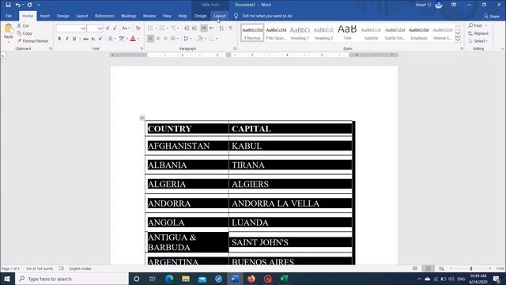
Task: Toggle Italic formatting
Action: (66, 39)
